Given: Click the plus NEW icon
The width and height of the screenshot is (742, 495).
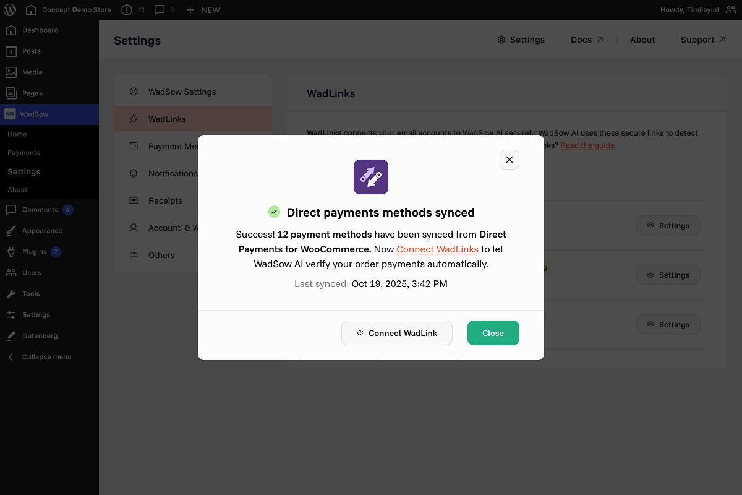Looking at the screenshot, I should coord(190,10).
